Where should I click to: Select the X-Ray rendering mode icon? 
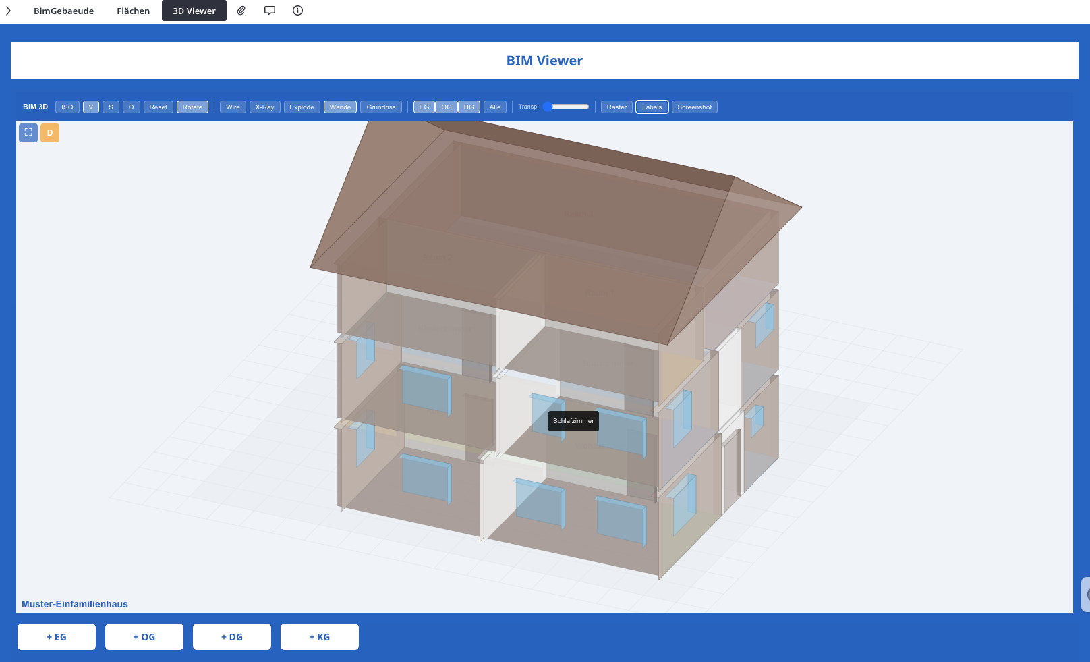coord(264,107)
